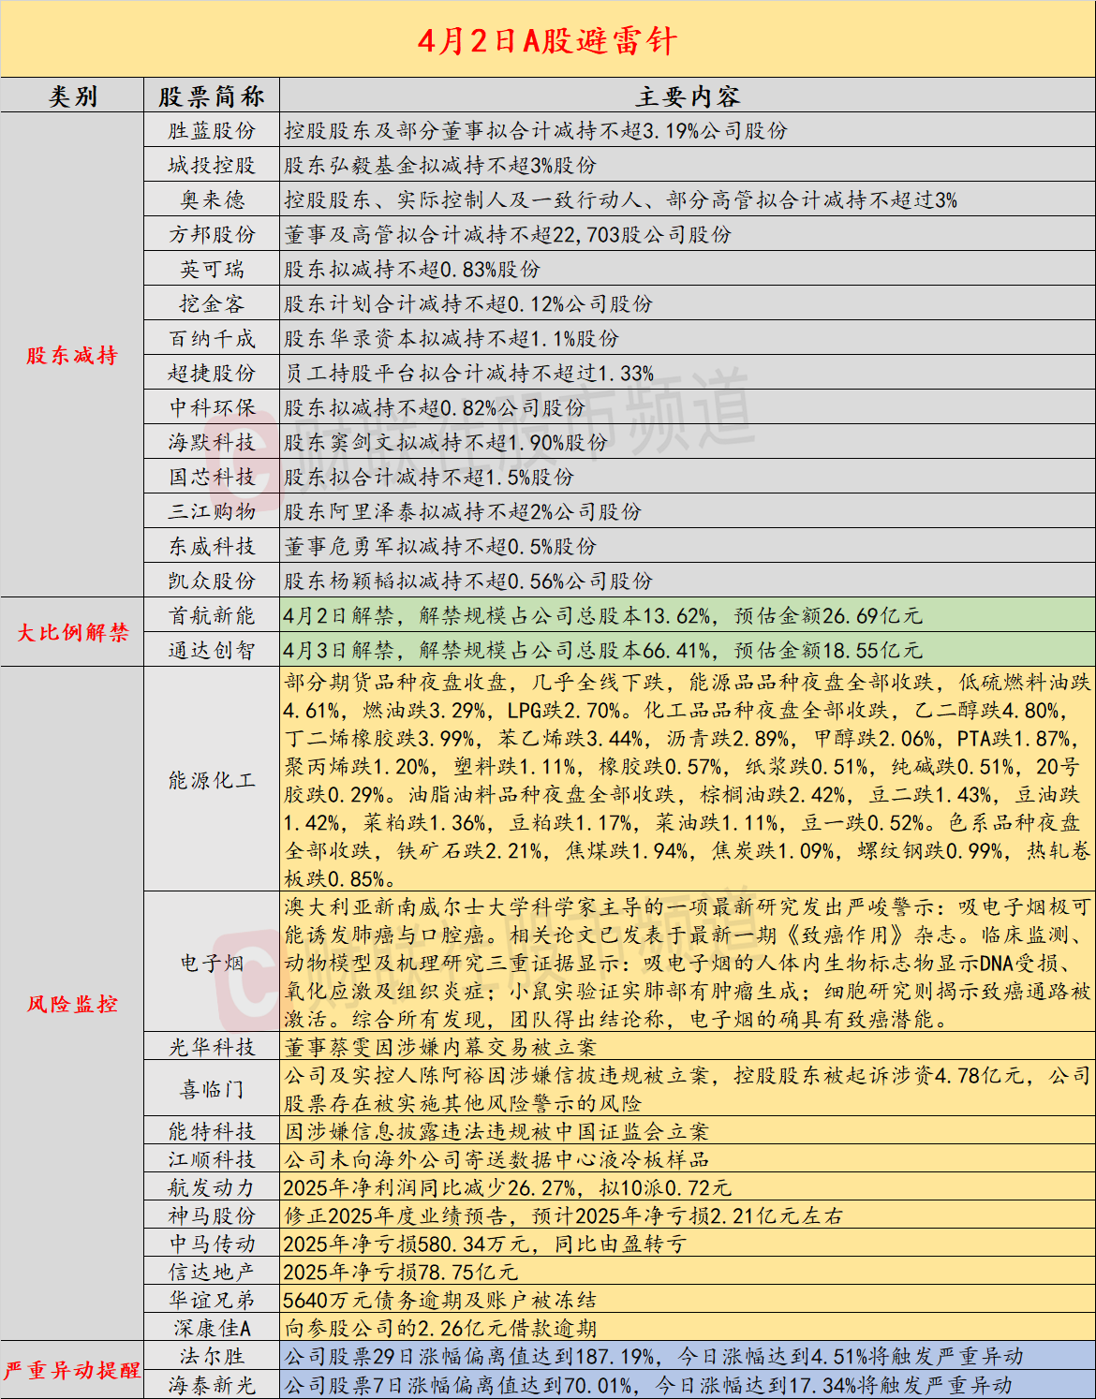Click the text 因涉嫌信息披露违法违规被中国证监会立案

click(x=496, y=1132)
